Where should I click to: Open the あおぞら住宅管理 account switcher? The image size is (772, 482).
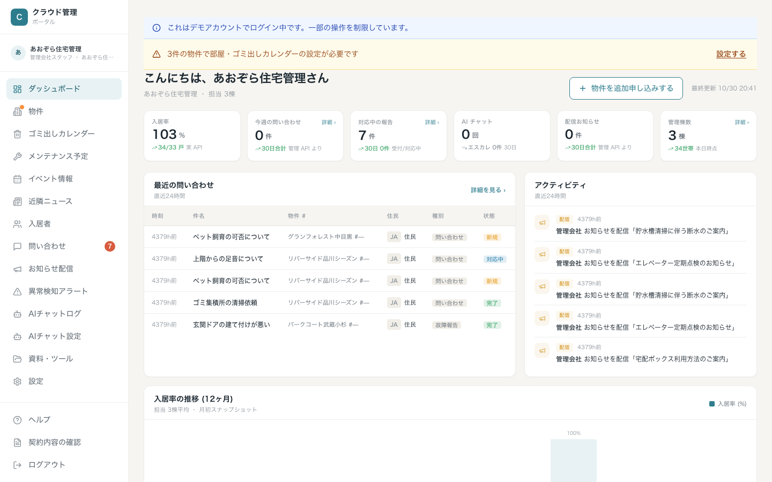(x=64, y=52)
